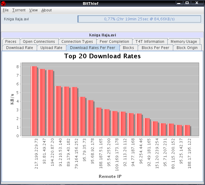The height and width of the screenshot is (185, 205).
Task: Click the IP label 188.17.195.122
Action: pos(189,154)
